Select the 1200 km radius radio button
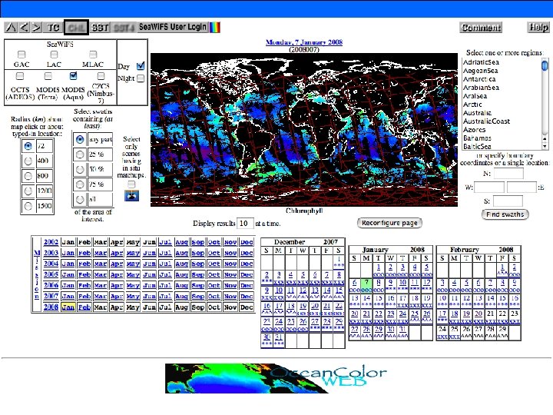The image size is (553, 415). pyautogui.click(x=28, y=191)
